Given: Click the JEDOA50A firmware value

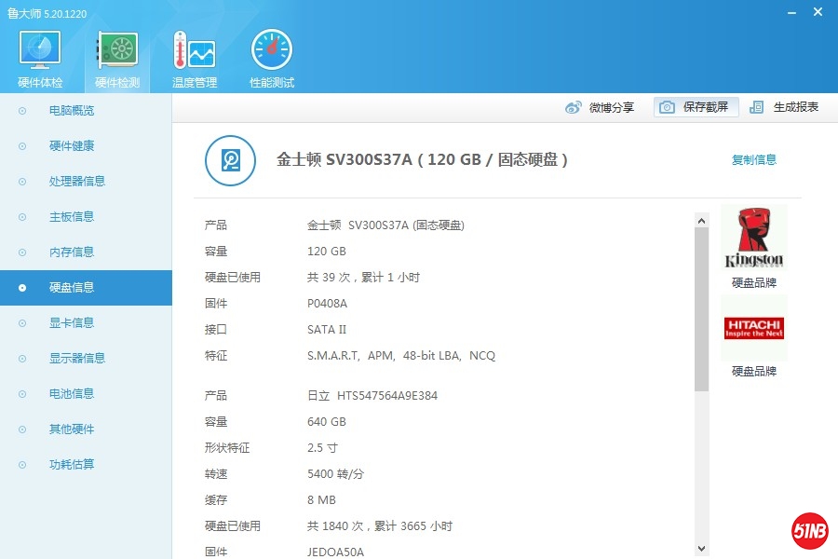Looking at the screenshot, I should [x=335, y=552].
